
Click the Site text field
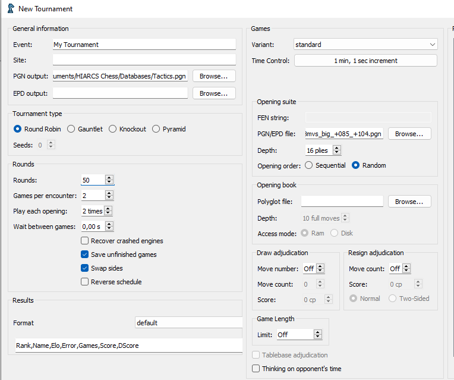[x=144, y=60]
